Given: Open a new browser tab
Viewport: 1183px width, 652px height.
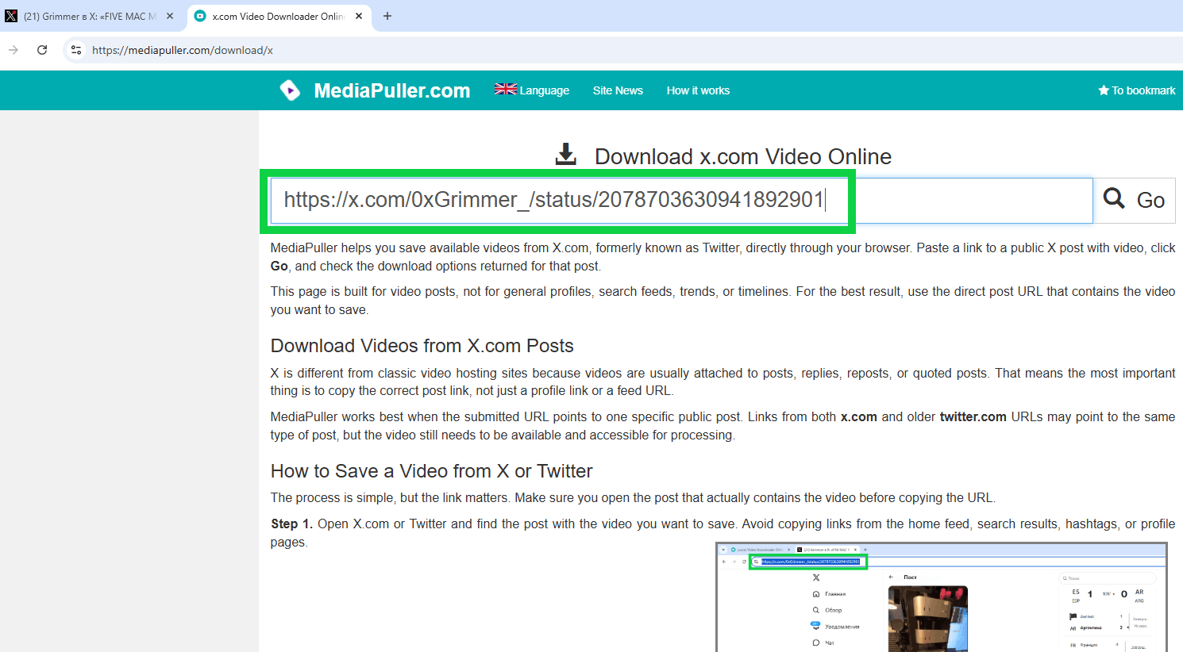Looking at the screenshot, I should [387, 16].
